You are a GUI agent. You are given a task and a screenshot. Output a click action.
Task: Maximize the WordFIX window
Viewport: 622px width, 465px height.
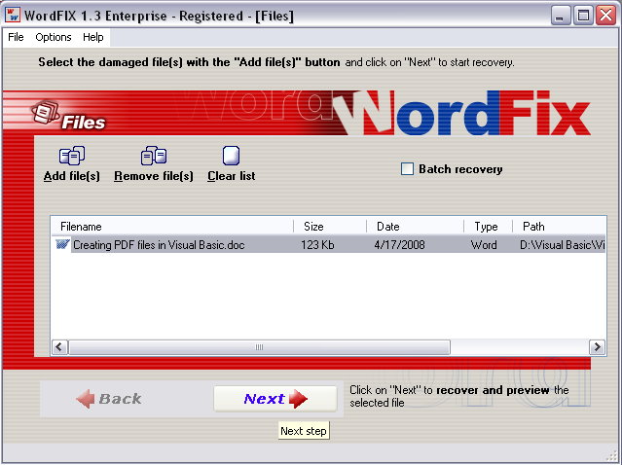click(583, 16)
